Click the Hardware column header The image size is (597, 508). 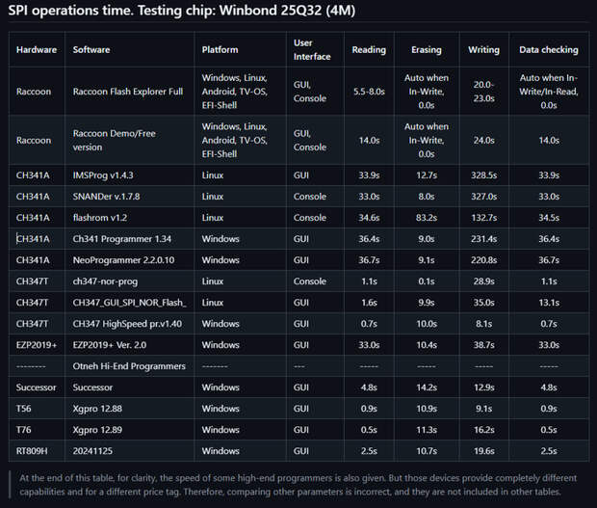[37, 49]
